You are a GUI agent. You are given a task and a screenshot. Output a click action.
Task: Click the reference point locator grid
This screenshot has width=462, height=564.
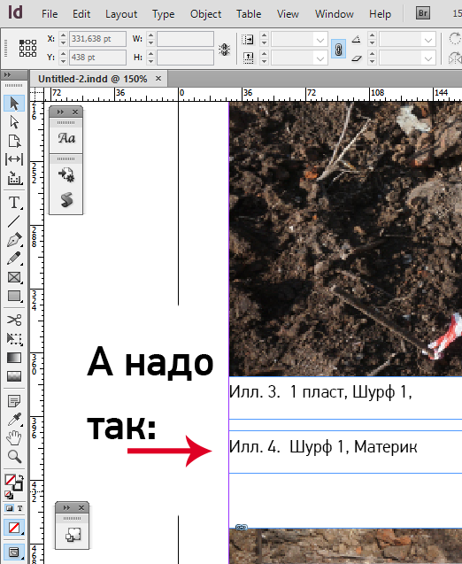coord(27,48)
